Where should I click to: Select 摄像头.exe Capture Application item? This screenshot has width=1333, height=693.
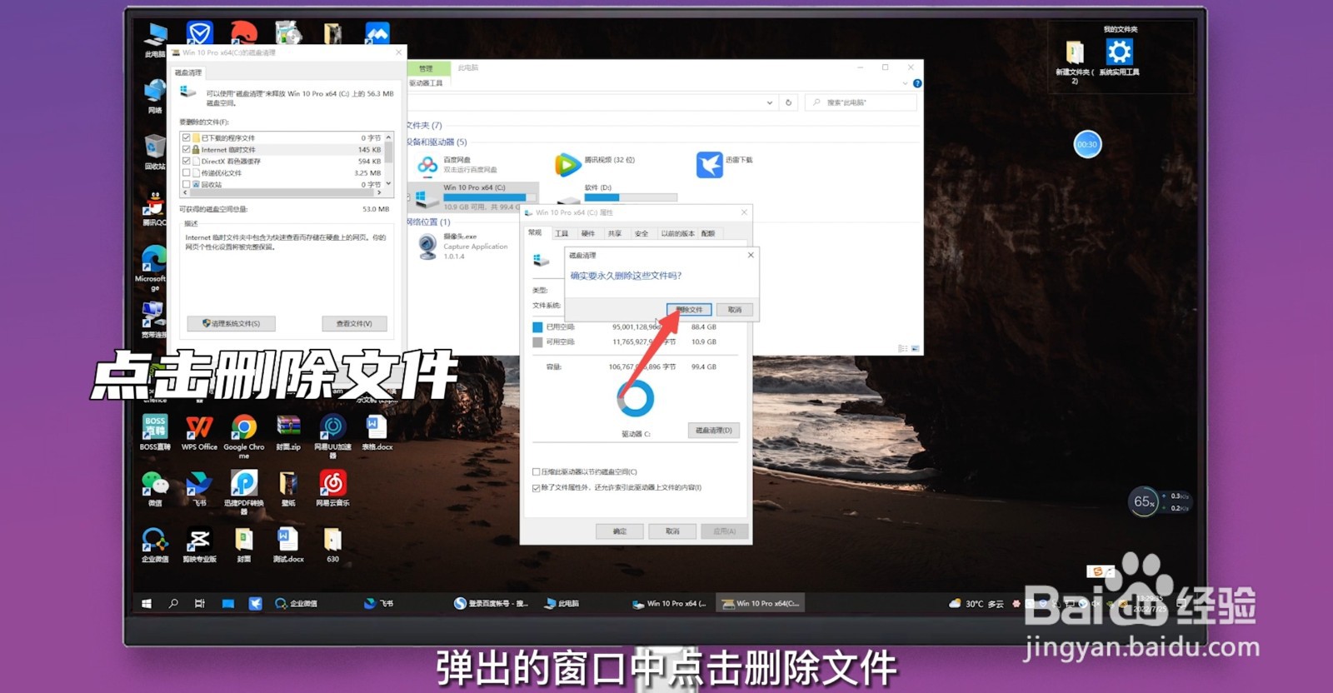463,247
